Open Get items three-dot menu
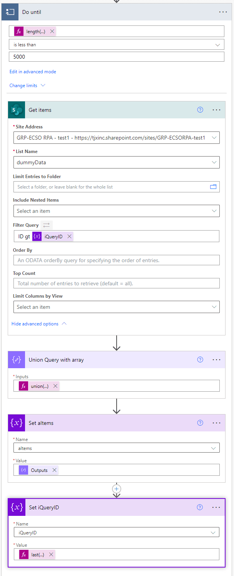 (217, 110)
